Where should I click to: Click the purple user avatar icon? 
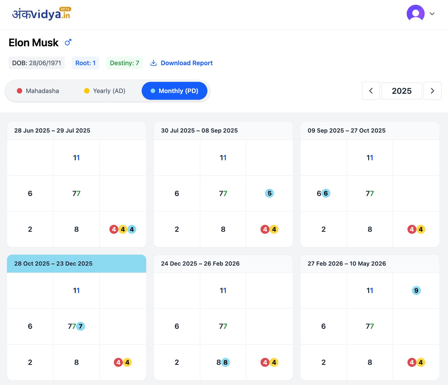[x=416, y=13]
